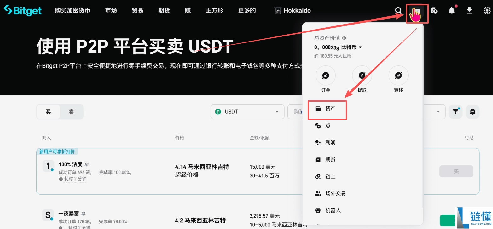Select the 买 buy tab

pyautogui.click(x=48, y=112)
